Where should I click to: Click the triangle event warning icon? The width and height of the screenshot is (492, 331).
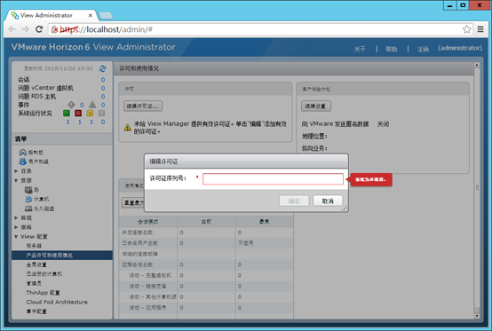92,105
